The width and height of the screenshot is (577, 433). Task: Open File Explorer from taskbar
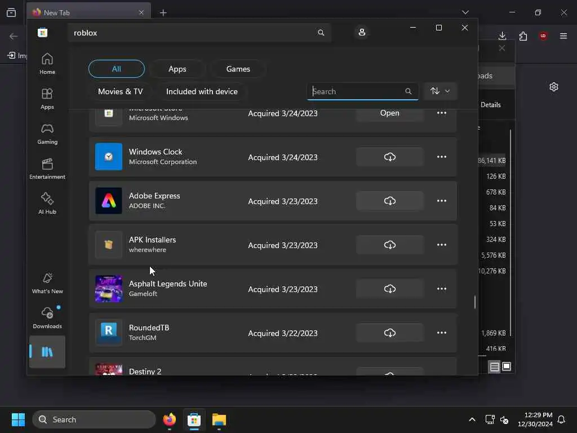(x=219, y=419)
